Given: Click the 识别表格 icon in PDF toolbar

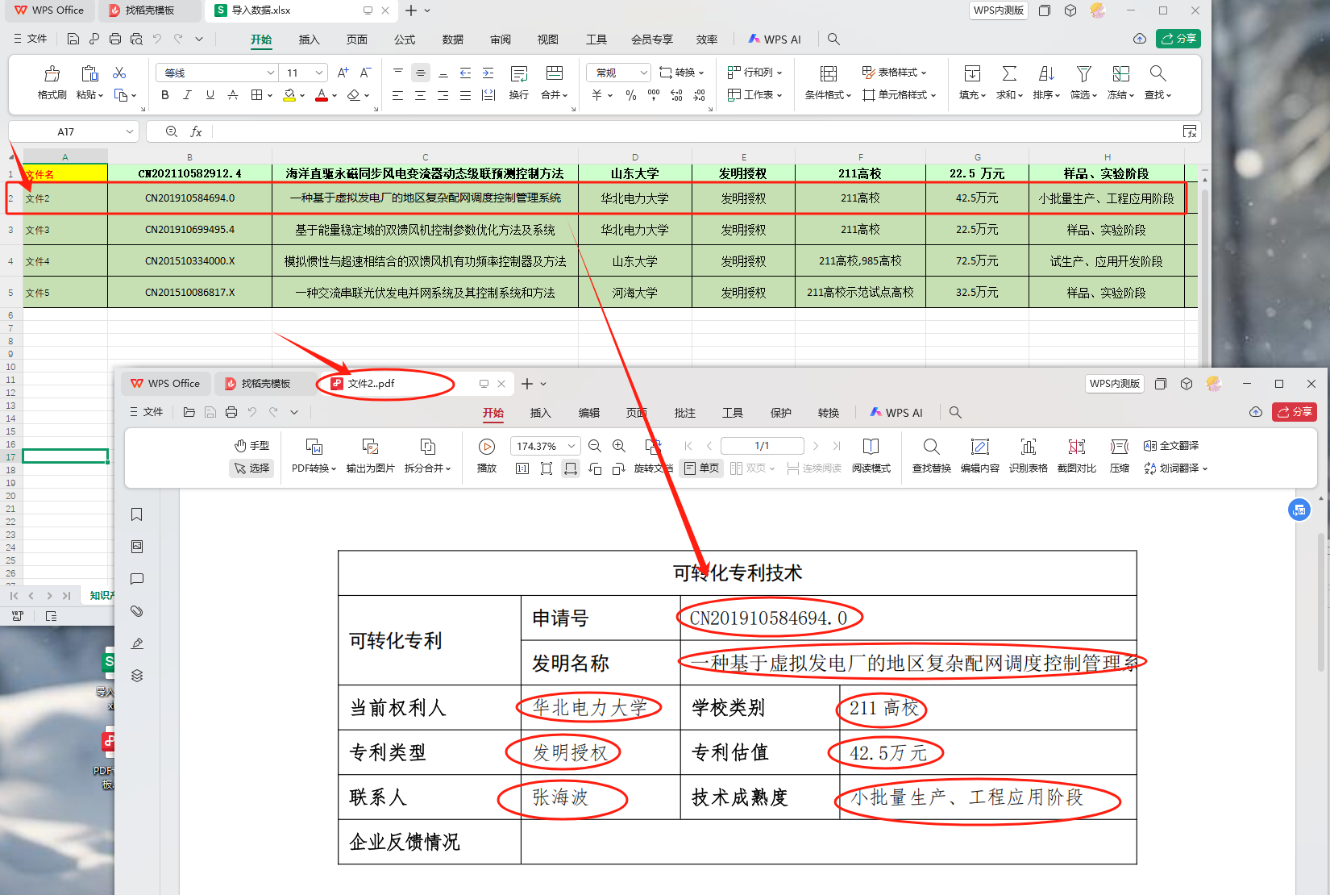Looking at the screenshot, I should tap(1028, 447).
